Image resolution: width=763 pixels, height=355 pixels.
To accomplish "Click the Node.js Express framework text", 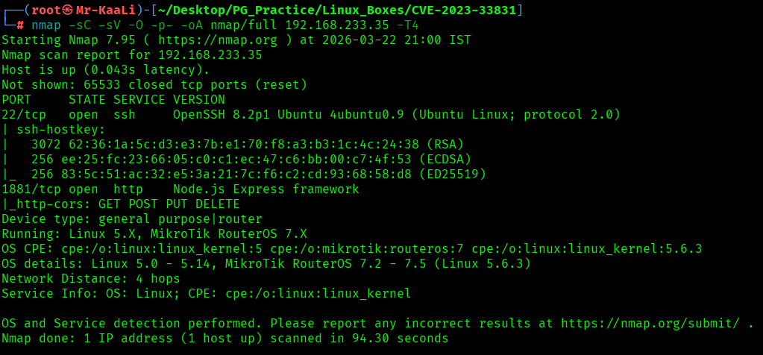I will click(x=266, y=189).
